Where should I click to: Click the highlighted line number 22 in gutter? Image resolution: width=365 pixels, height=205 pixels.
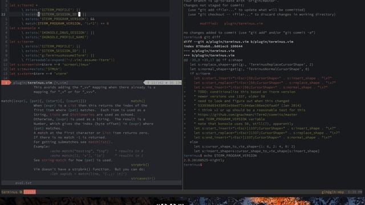3,14
